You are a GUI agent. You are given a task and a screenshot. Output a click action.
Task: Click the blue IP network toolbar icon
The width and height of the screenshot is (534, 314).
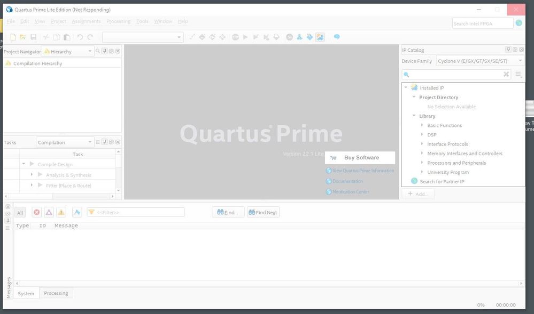pos(299,37)
